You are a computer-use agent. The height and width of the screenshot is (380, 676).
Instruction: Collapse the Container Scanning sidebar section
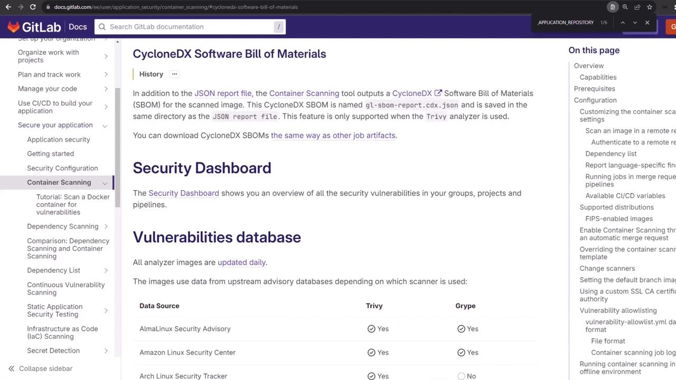105,183
